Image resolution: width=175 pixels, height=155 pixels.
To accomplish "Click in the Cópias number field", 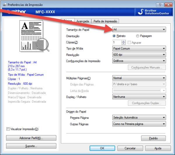I will point(117,42).
